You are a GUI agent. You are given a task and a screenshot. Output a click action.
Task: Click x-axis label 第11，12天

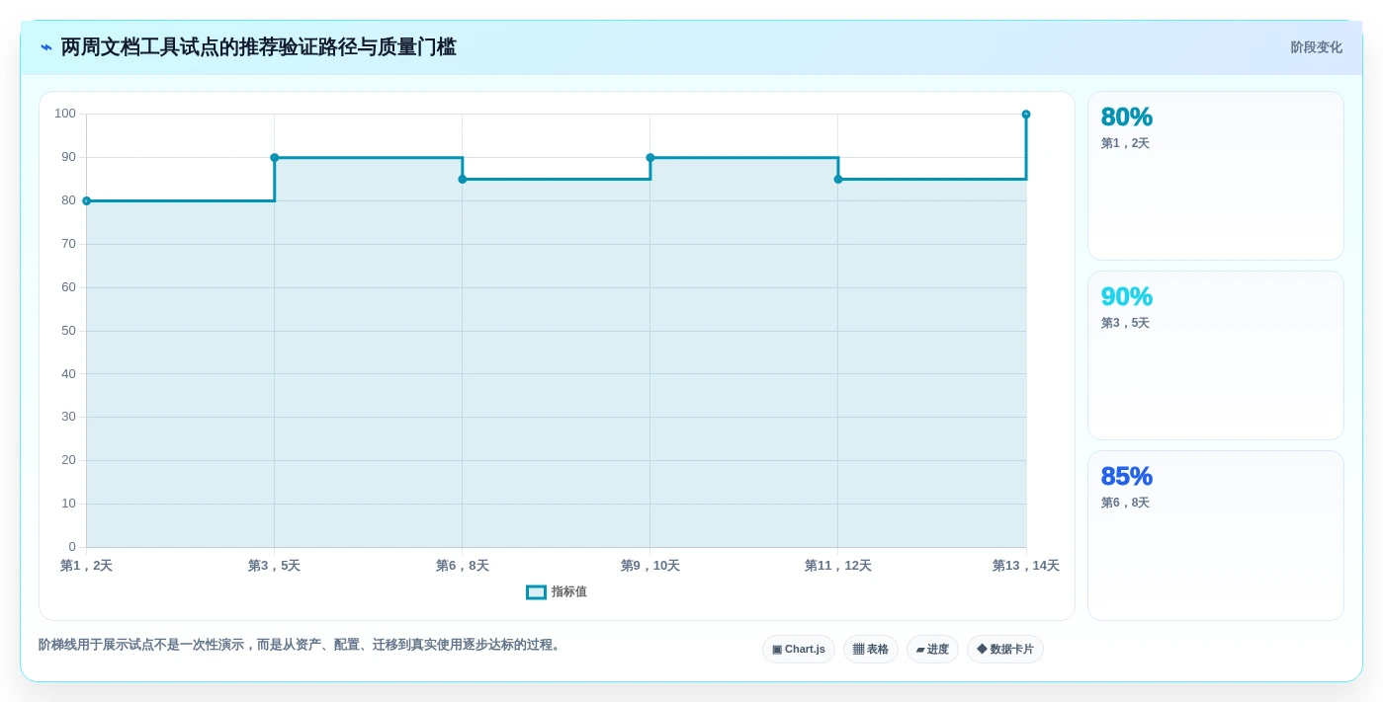[x=838, y=566]
